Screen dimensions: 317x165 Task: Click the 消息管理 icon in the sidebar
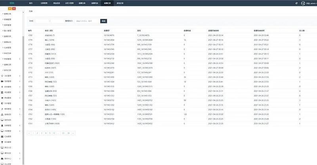click(x=3, y=125)
